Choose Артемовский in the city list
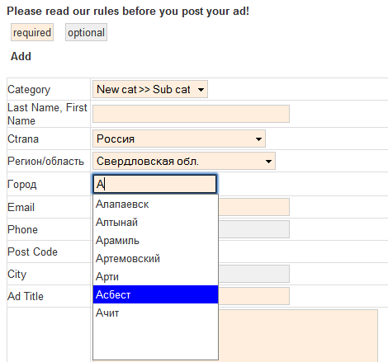Image resolution: width=388 pixels, height=362 pixels. (155, 259)
